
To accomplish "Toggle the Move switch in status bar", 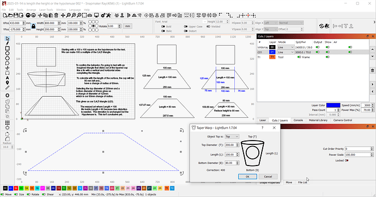I will (3, 194).
